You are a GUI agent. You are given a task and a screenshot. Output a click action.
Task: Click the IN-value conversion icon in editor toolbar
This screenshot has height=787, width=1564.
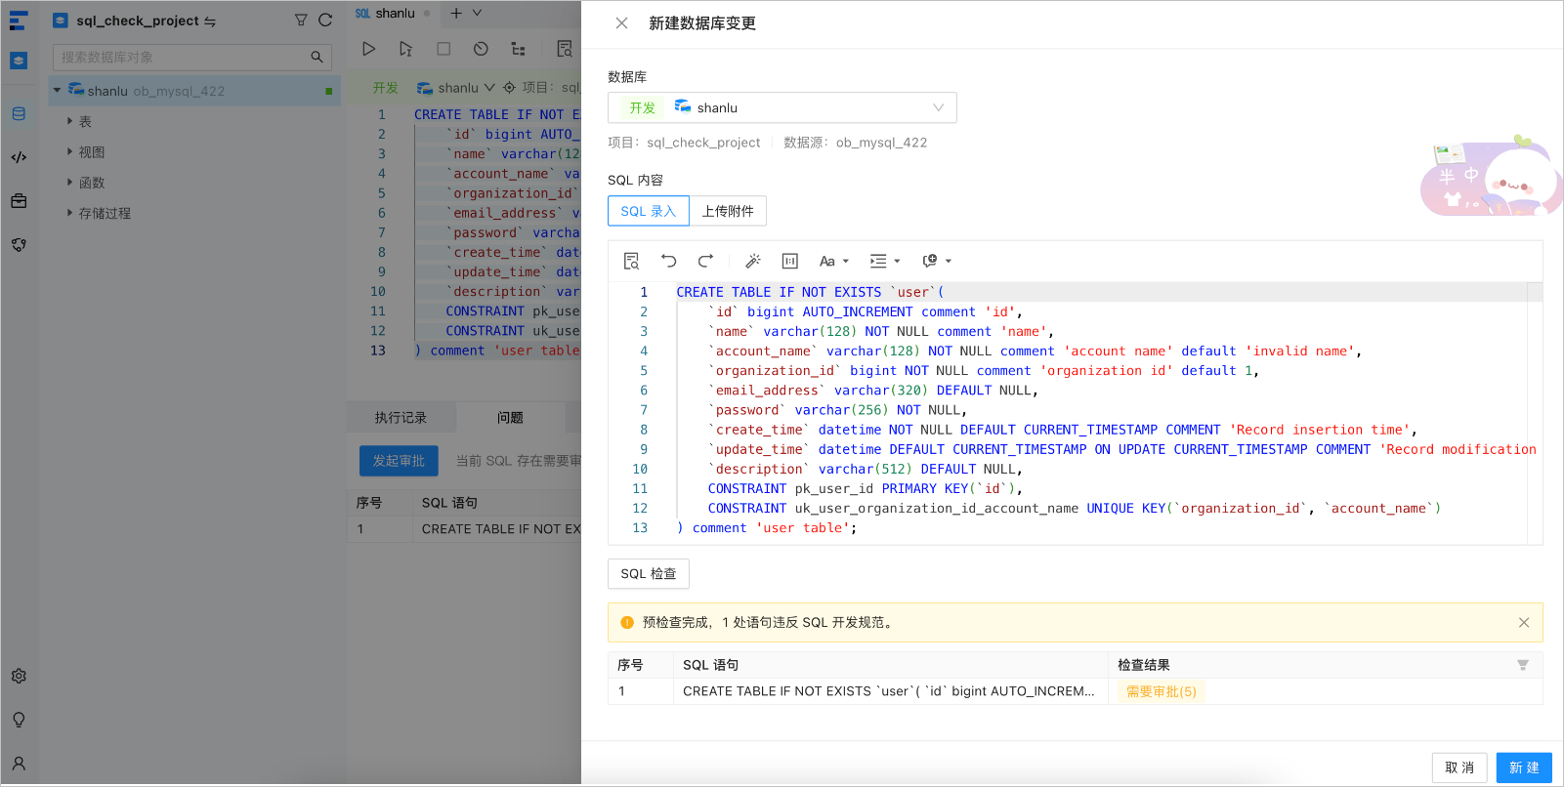790,261
